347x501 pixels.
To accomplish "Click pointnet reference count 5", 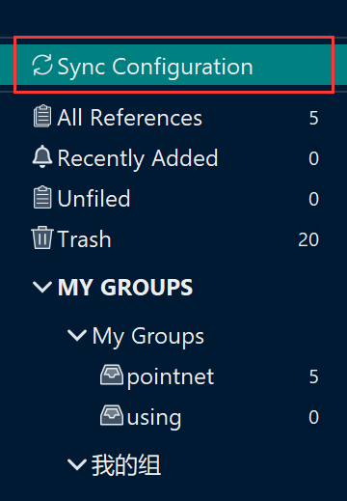I will coord(314,376).
